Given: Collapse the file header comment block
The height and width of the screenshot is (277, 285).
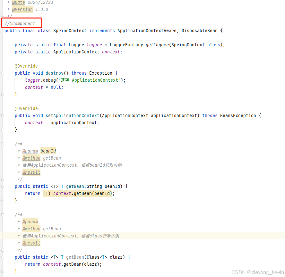Looking at the screenshot, I should [3, 16].
